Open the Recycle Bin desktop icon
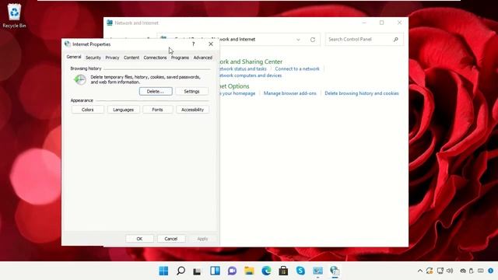Screen dimensions: 498x280 coord(14,16)
